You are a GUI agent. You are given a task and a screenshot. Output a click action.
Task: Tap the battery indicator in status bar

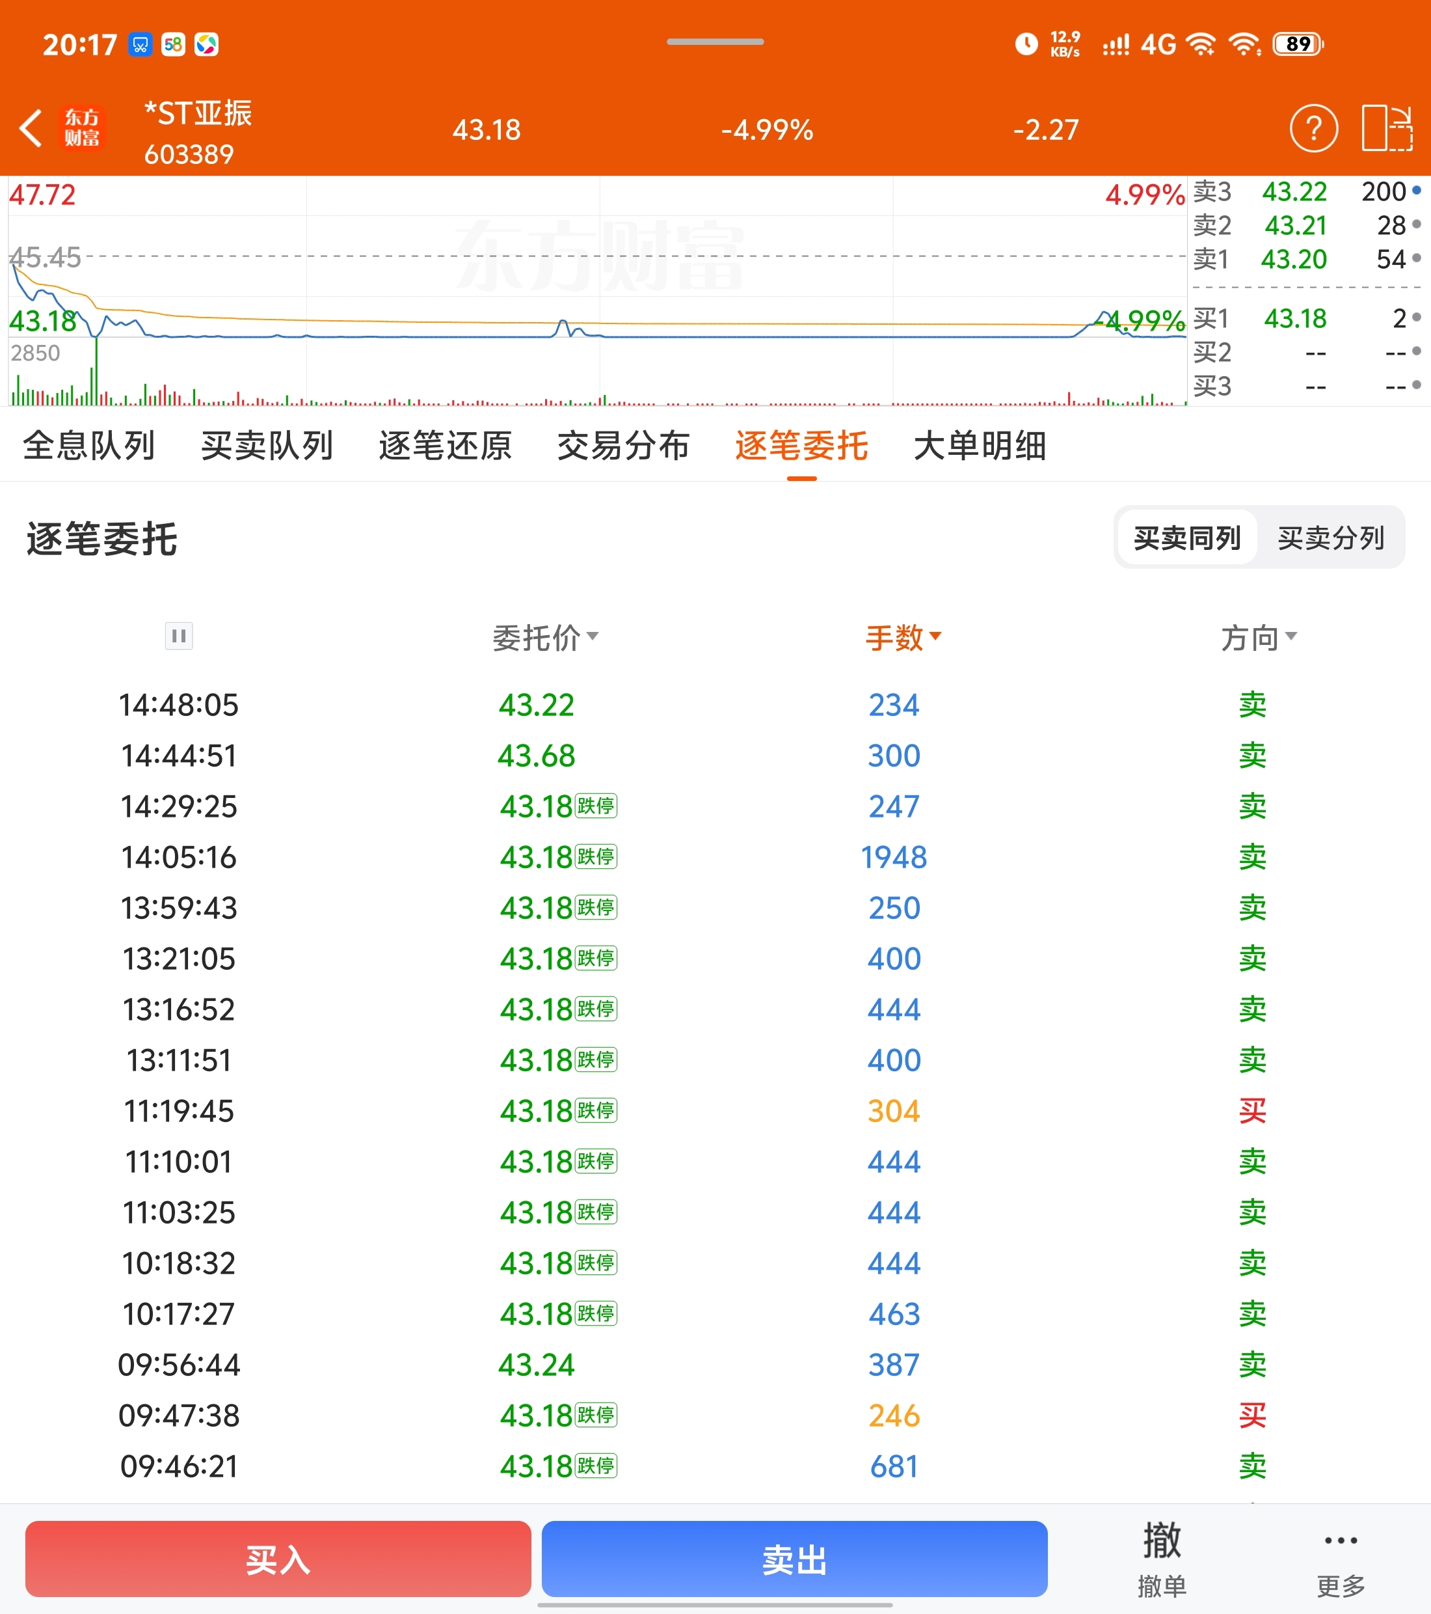(x=1298, y=44)
